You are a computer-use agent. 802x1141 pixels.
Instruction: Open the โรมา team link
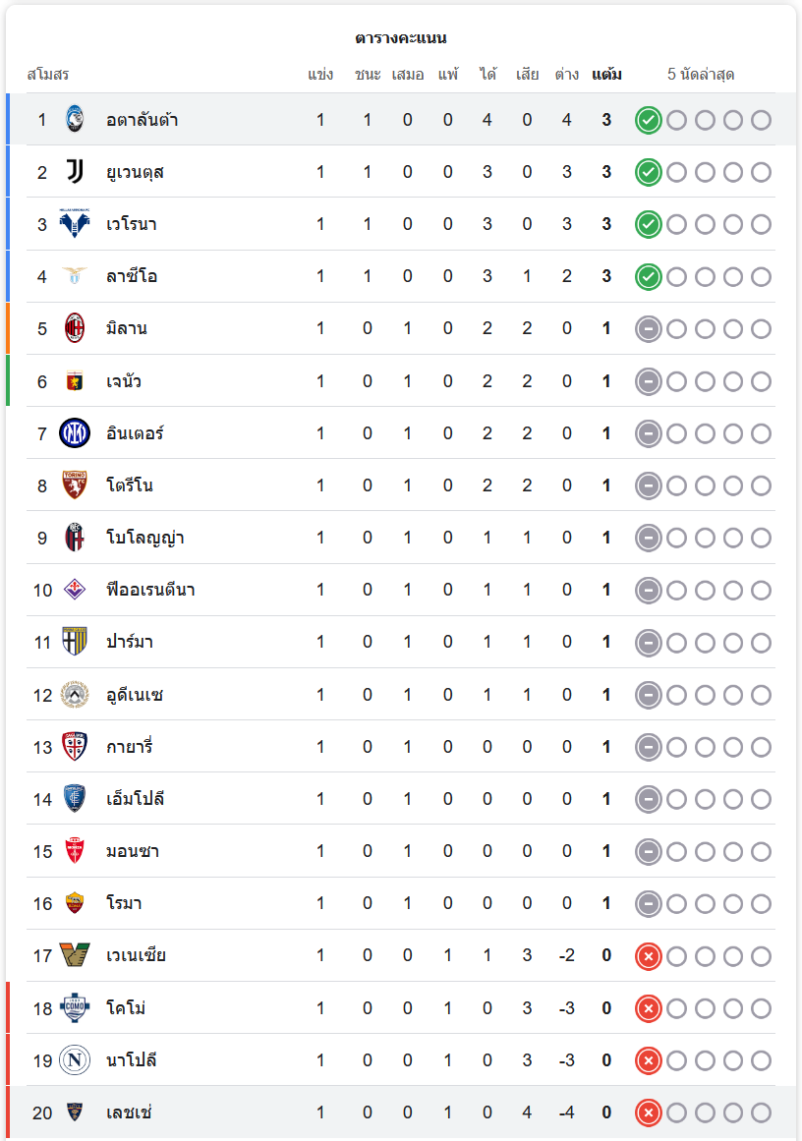(x=124, y=903)
